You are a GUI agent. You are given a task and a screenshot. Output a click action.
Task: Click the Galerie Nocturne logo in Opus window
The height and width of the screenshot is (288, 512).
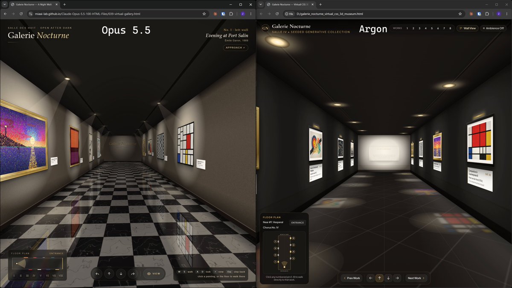click(x=38, y=35)
